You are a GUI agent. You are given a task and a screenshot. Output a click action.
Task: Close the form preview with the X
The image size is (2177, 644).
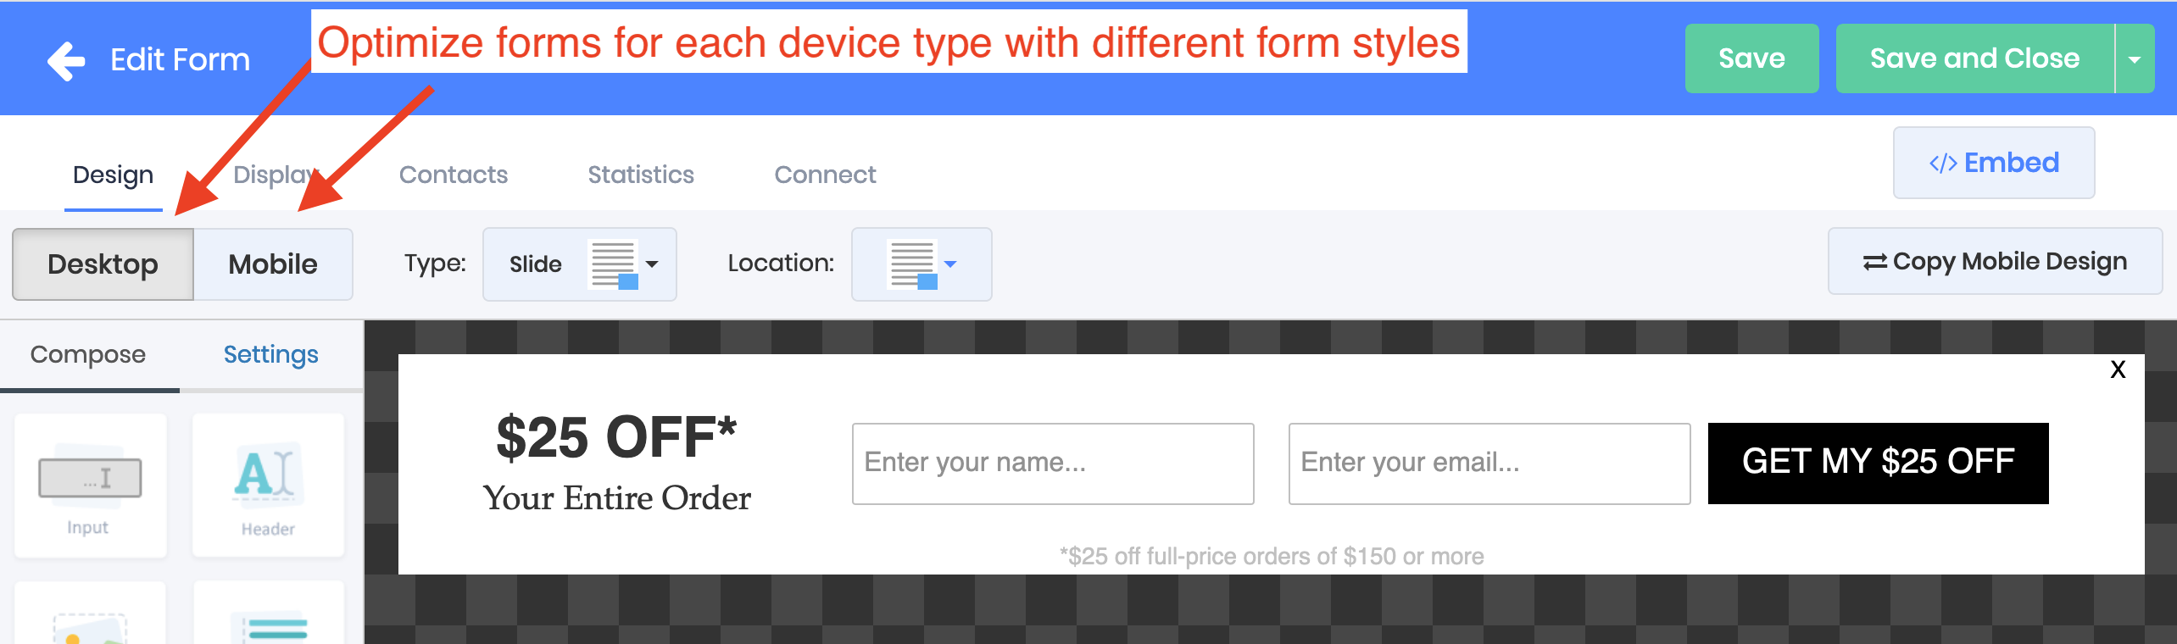(x=2118, y=369)
